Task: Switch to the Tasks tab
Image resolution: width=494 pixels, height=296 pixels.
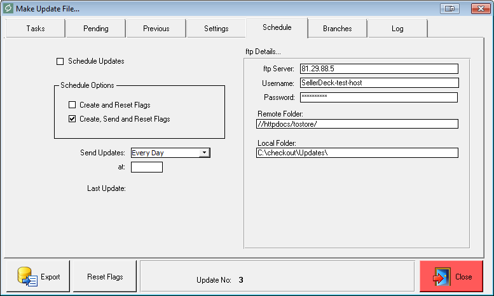Action: click(36, 29)
